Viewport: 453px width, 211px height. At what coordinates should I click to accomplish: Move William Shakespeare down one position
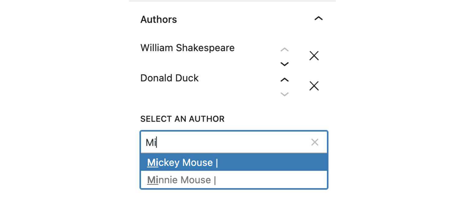tap(284, 64)
